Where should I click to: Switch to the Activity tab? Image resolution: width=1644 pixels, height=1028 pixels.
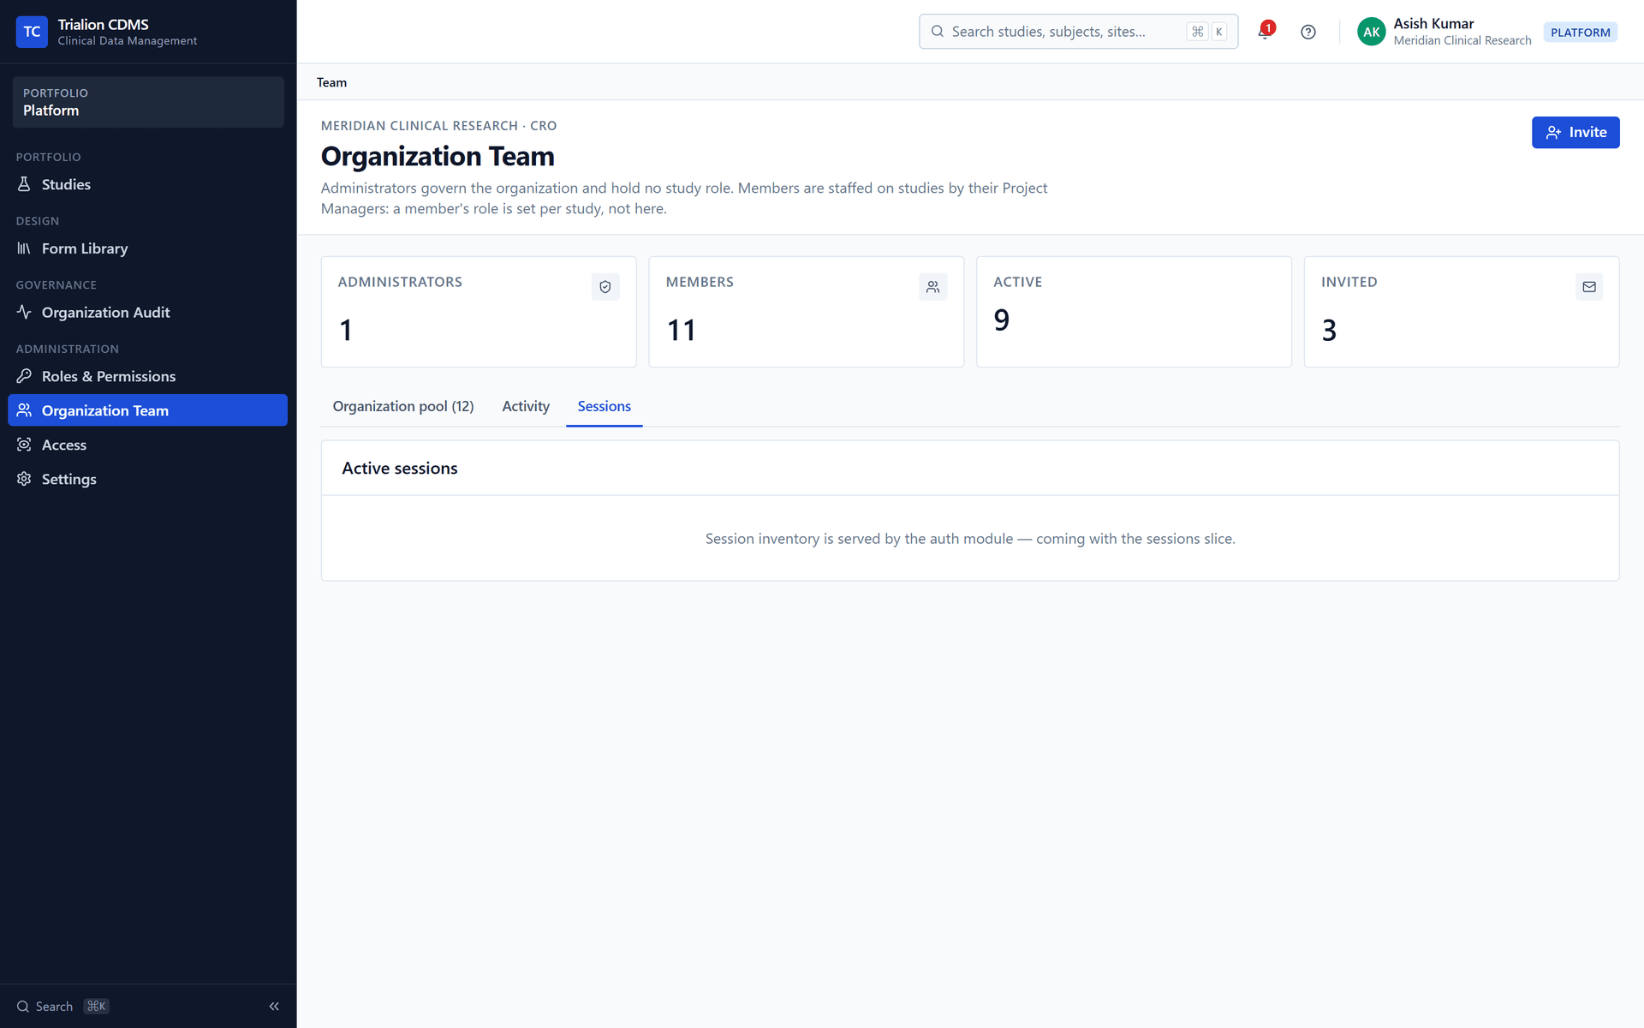tap(526, 406)
